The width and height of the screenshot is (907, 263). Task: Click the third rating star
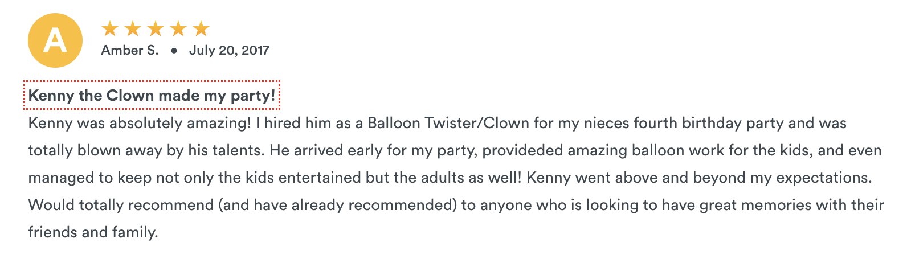pos(156,28)
